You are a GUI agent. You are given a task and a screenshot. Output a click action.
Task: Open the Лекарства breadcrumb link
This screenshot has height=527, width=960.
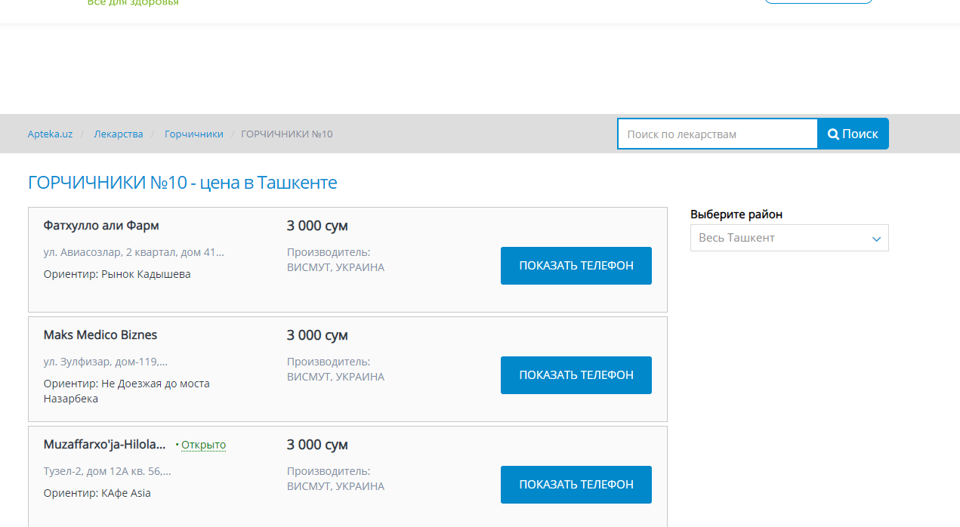(119, 134)
